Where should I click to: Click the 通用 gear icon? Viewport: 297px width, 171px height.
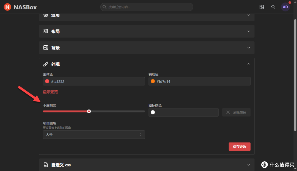[46, 15]
